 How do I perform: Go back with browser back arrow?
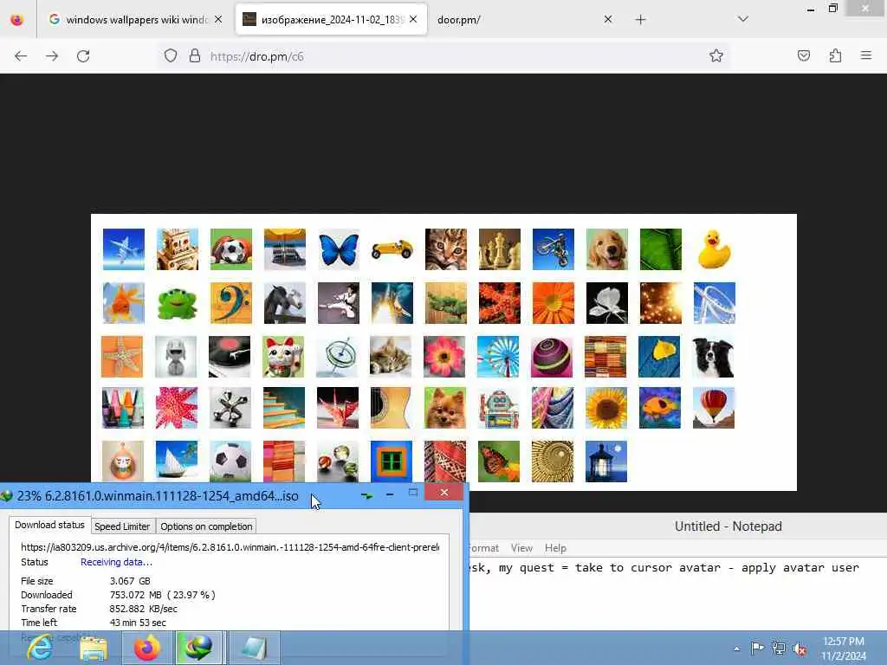pyautogui.click(x=21, y=56)
